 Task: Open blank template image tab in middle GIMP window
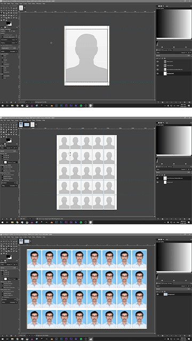click(x=33, y=124)
